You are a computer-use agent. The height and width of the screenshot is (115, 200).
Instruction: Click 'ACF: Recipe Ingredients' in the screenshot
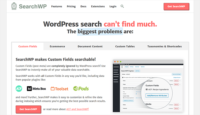[157, 90]
